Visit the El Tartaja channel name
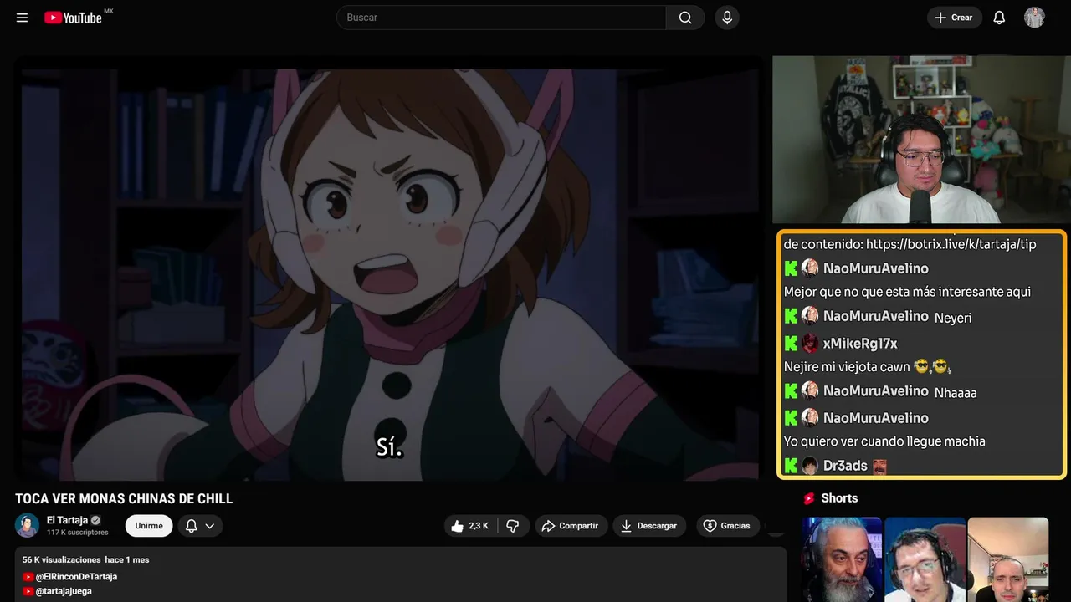The height and width of the screenshot is (602, 1071). [67, 520]
